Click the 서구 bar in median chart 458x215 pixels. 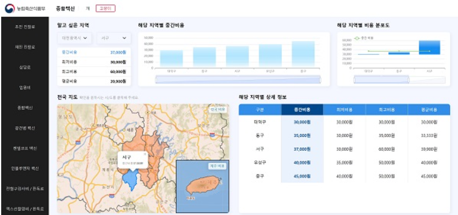click(x=238, y=57)
